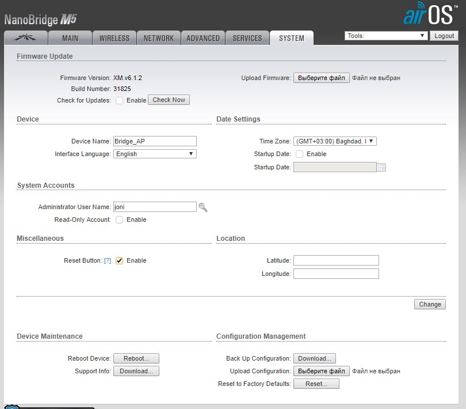The width and height of the screenshot is (466, 409).
Task: Switch to the MAIN tab
Action: (70, 38)
